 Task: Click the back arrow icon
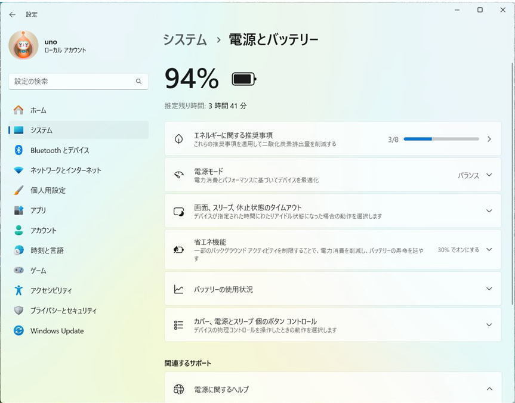coord(13,14)
